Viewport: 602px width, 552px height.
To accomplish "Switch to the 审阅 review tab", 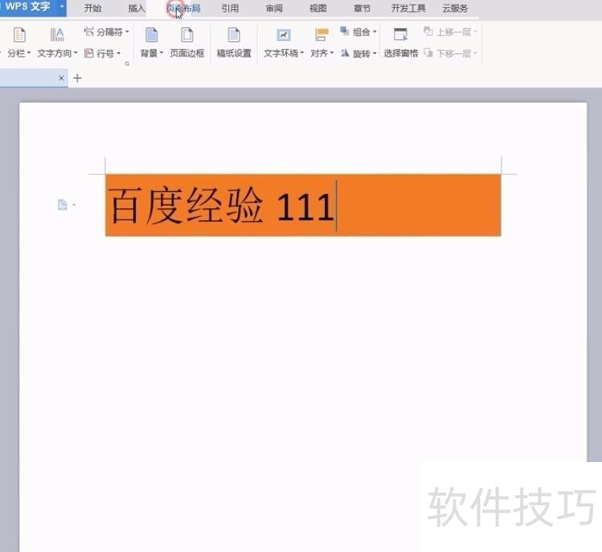I will pyautogui.click(x=274, y=8).
